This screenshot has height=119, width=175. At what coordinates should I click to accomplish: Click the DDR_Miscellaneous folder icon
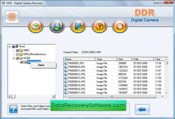pos(21,54)
